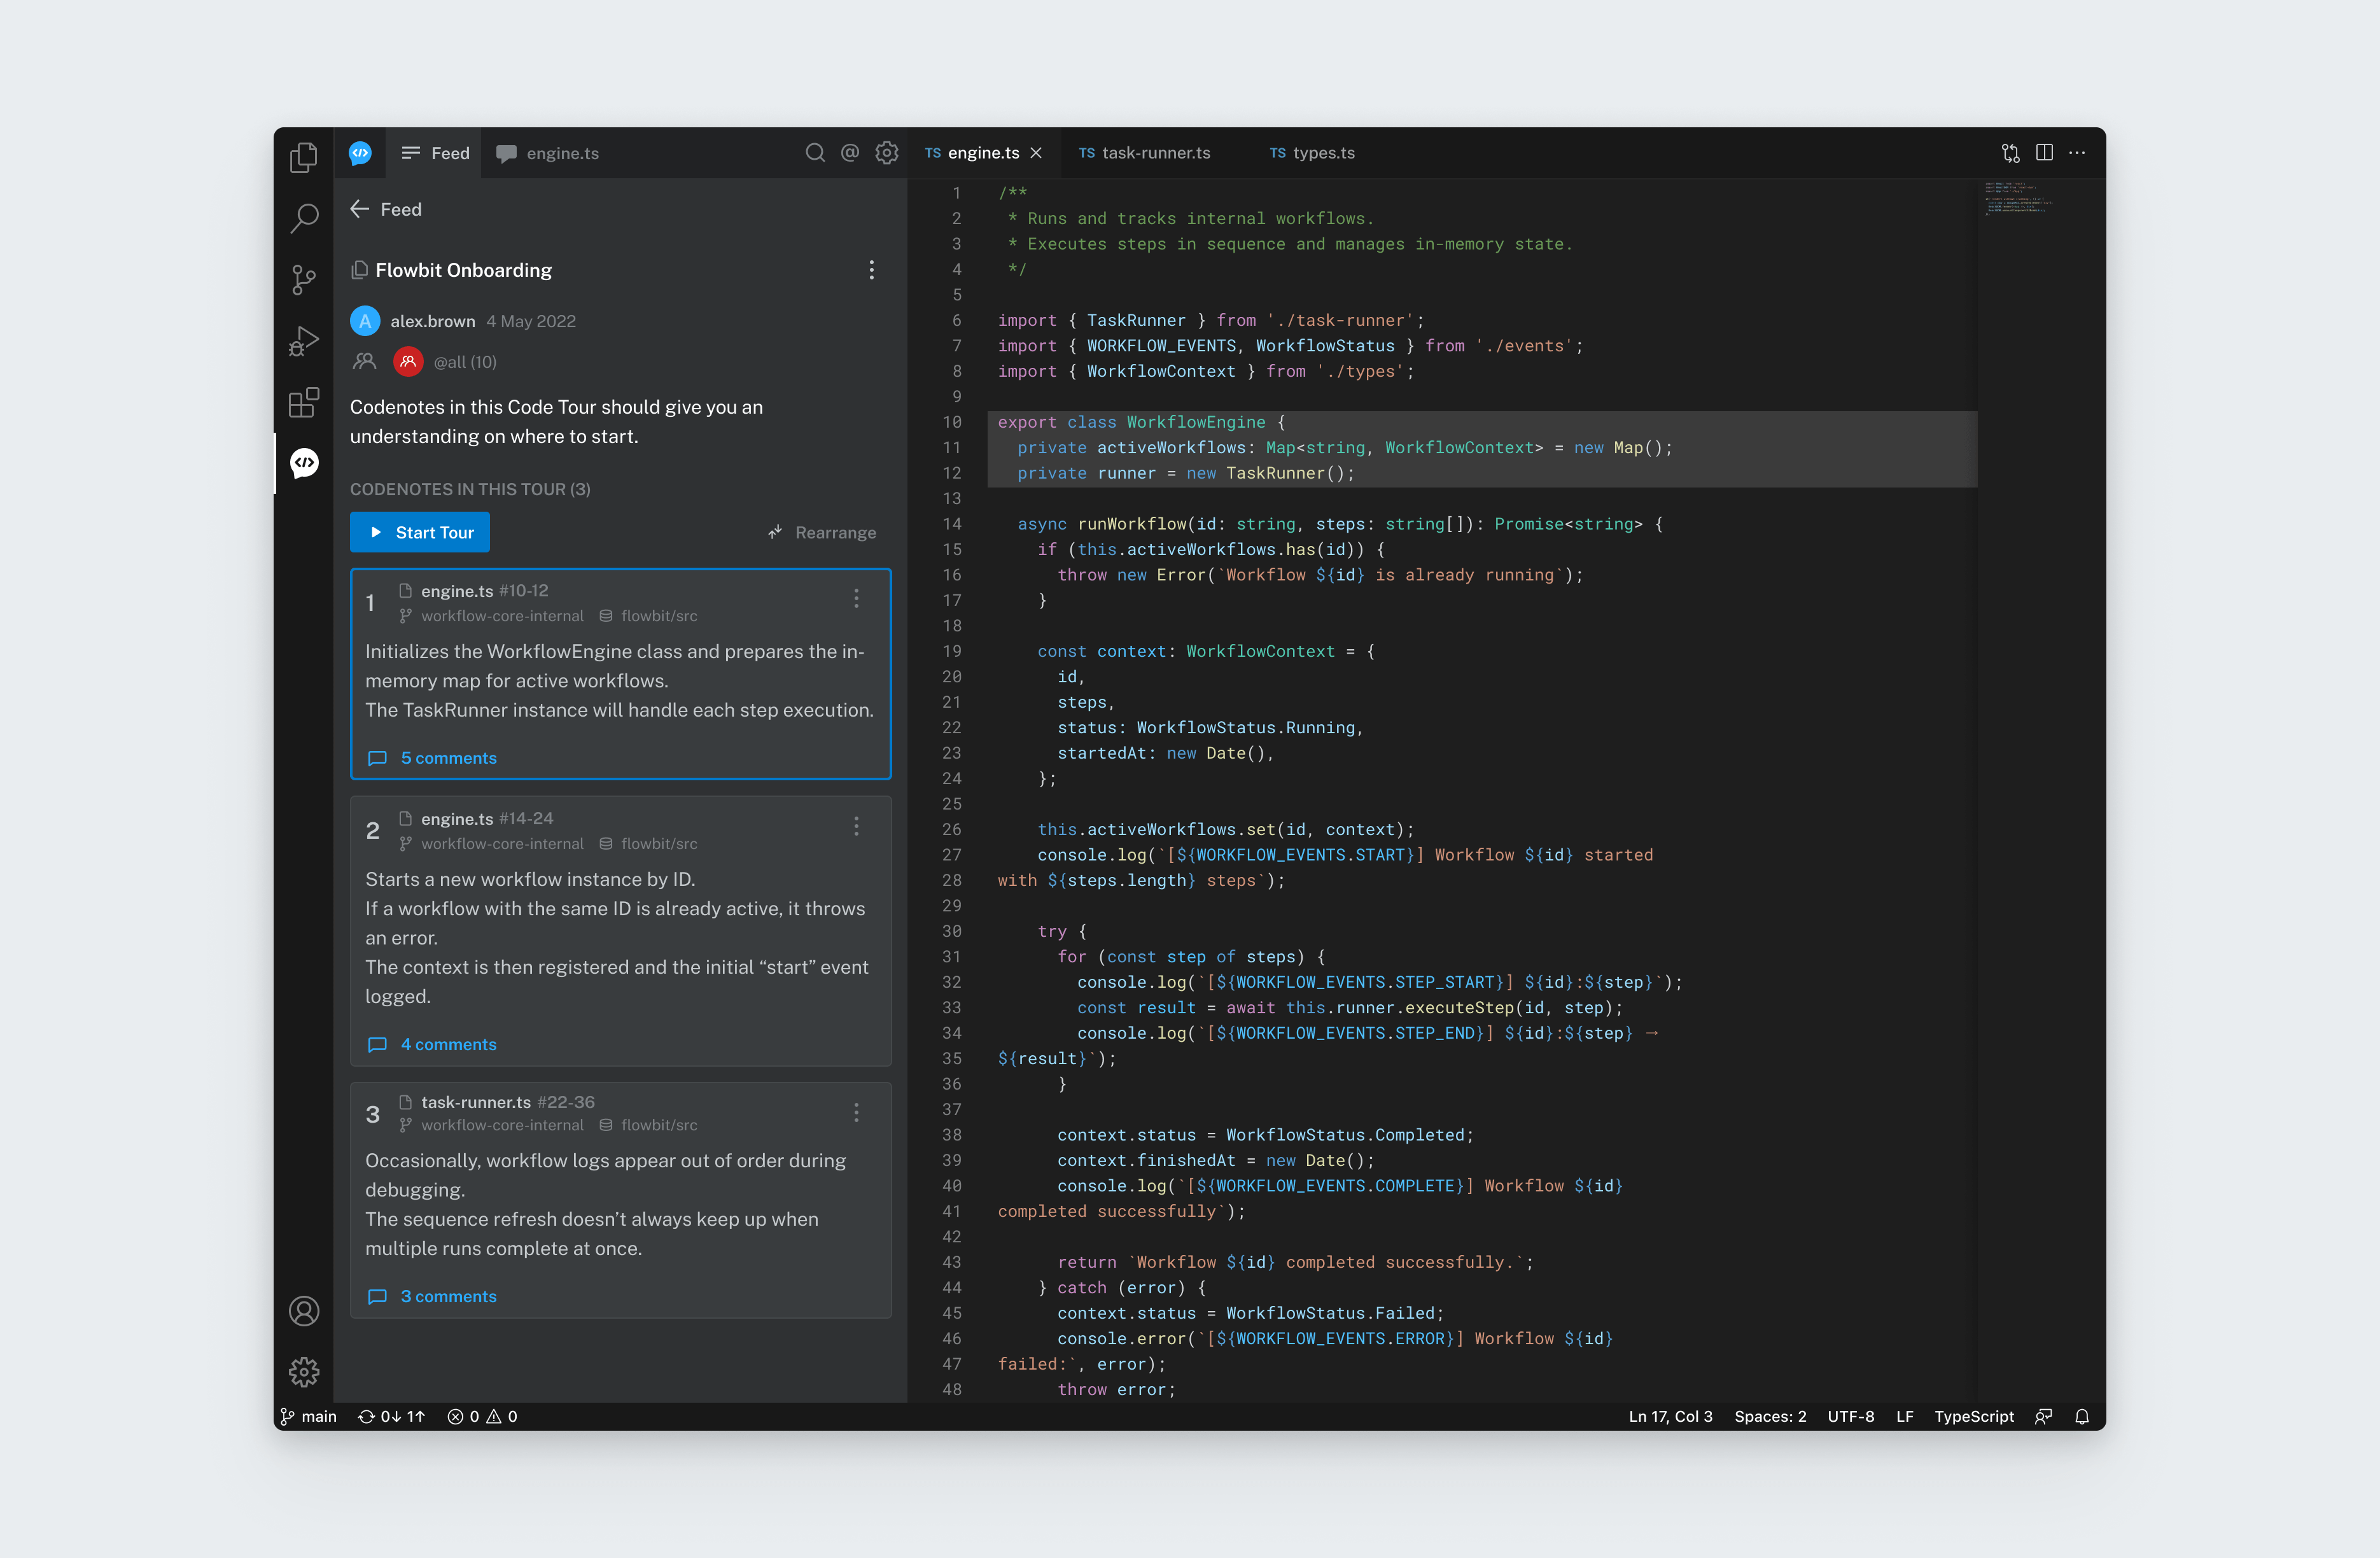Split the editor with split icon
This screenshot has width=2380, height=1558.
click(2045, 153)
